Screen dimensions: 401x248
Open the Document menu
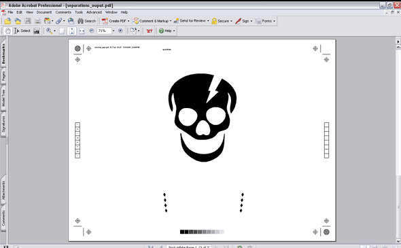pyautogui.click(x=44, y=12)
